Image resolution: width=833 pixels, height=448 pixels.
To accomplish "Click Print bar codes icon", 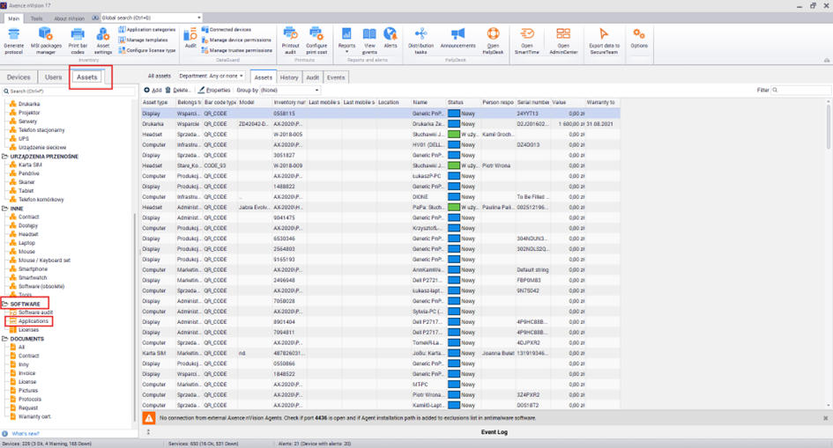I will point(78,35).
